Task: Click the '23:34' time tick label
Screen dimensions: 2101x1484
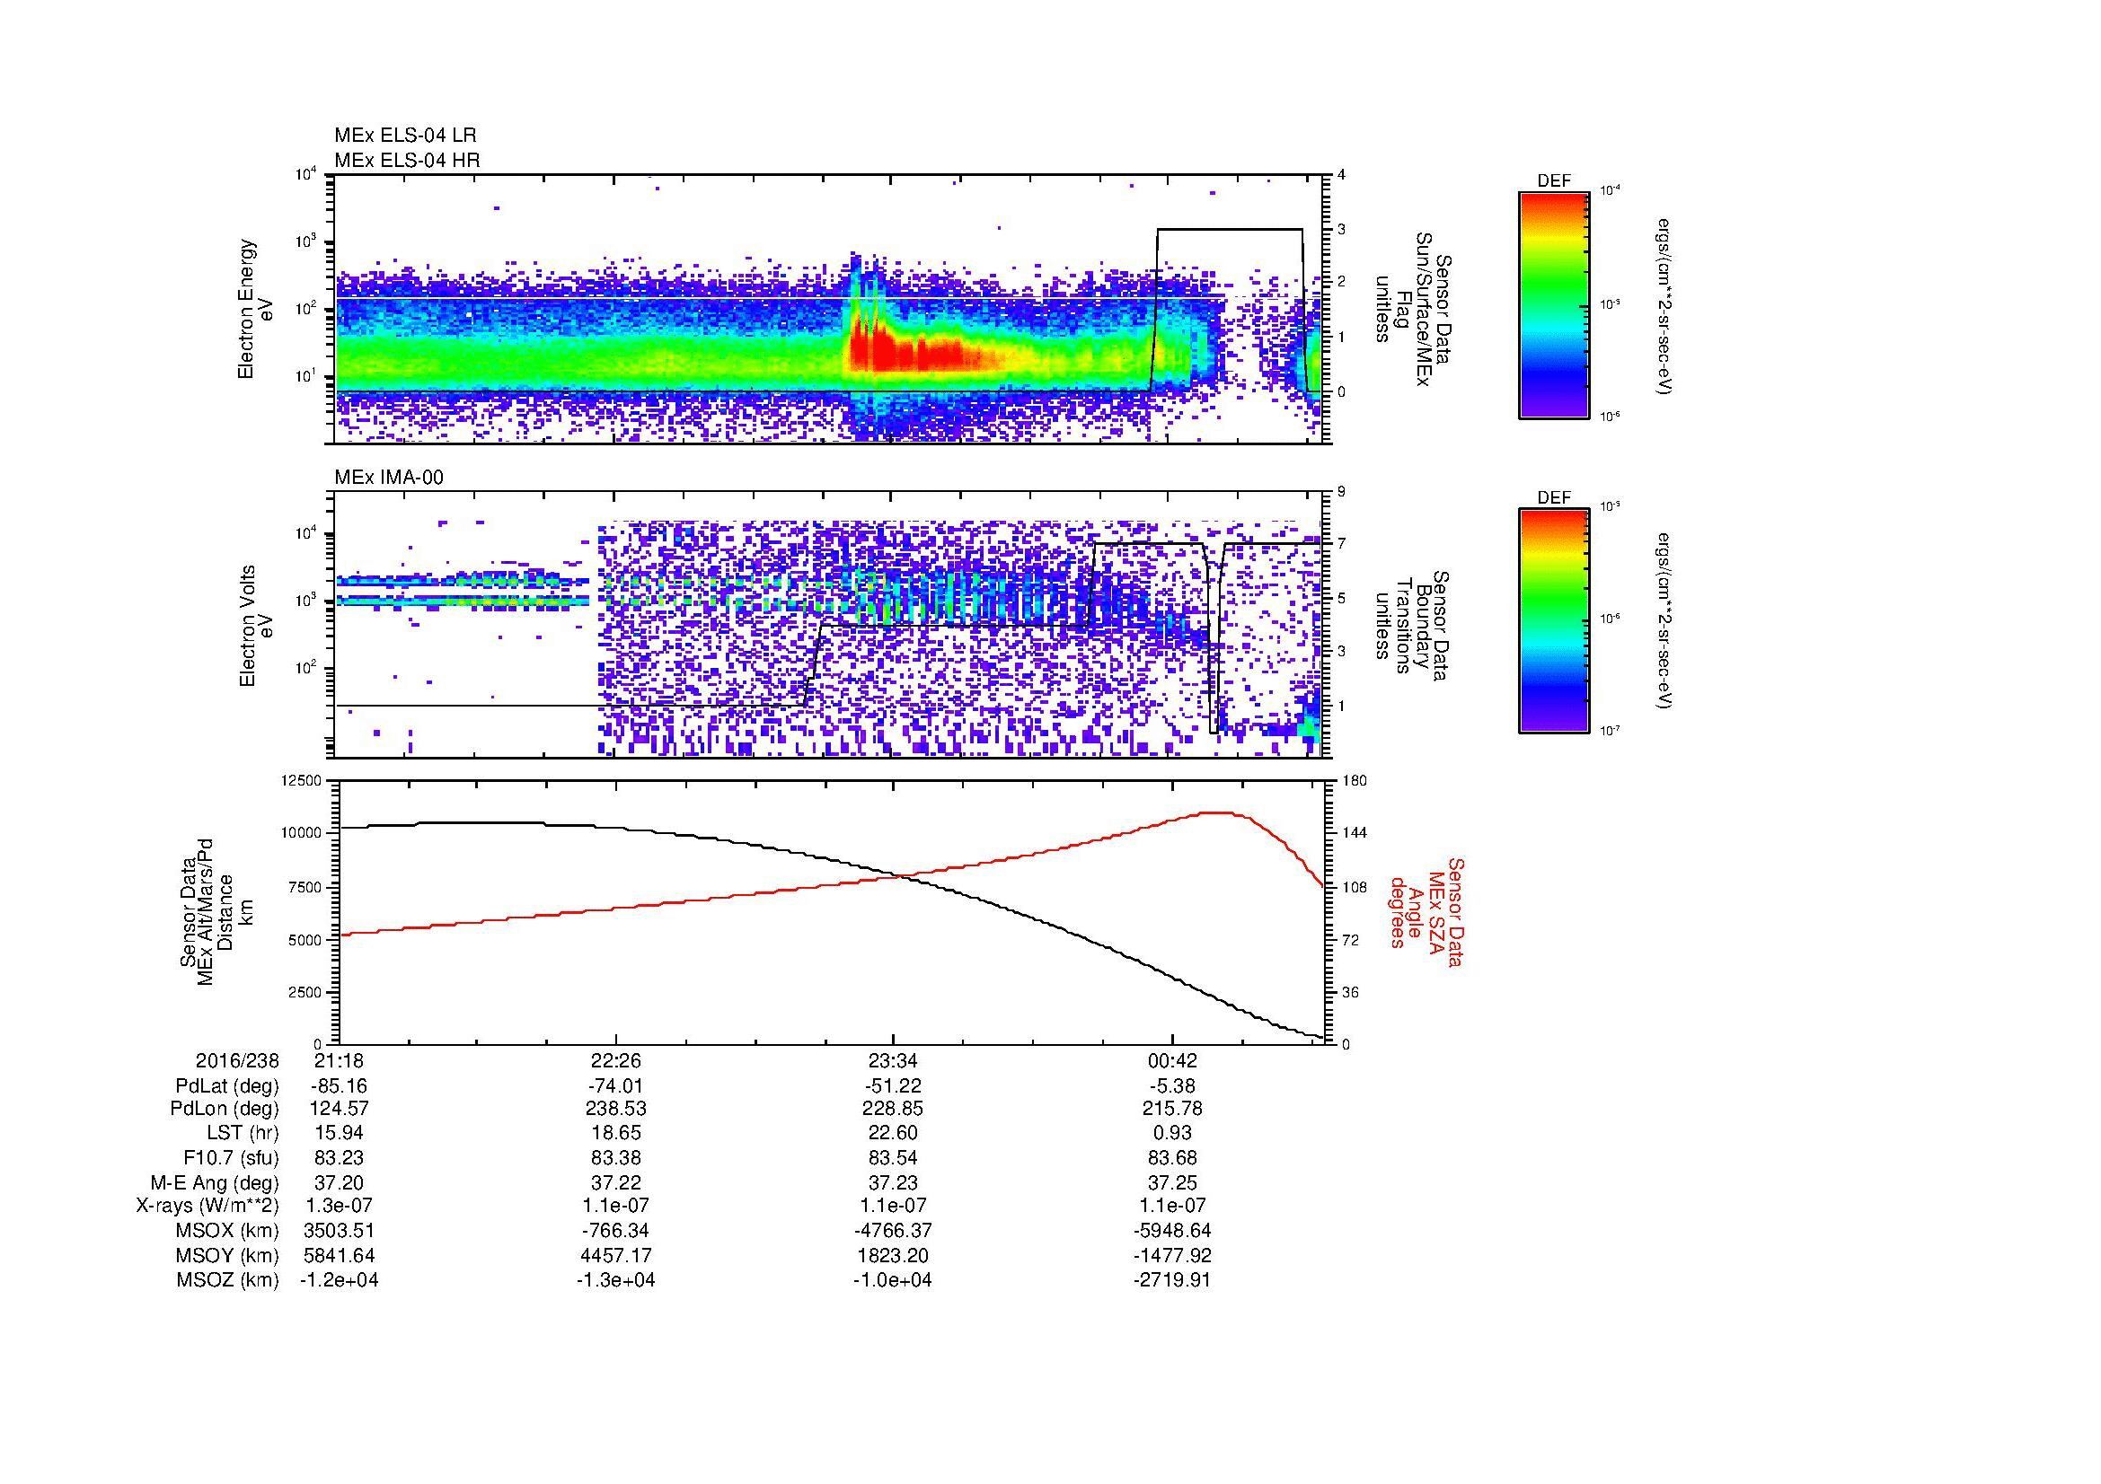Action: 893,1060
